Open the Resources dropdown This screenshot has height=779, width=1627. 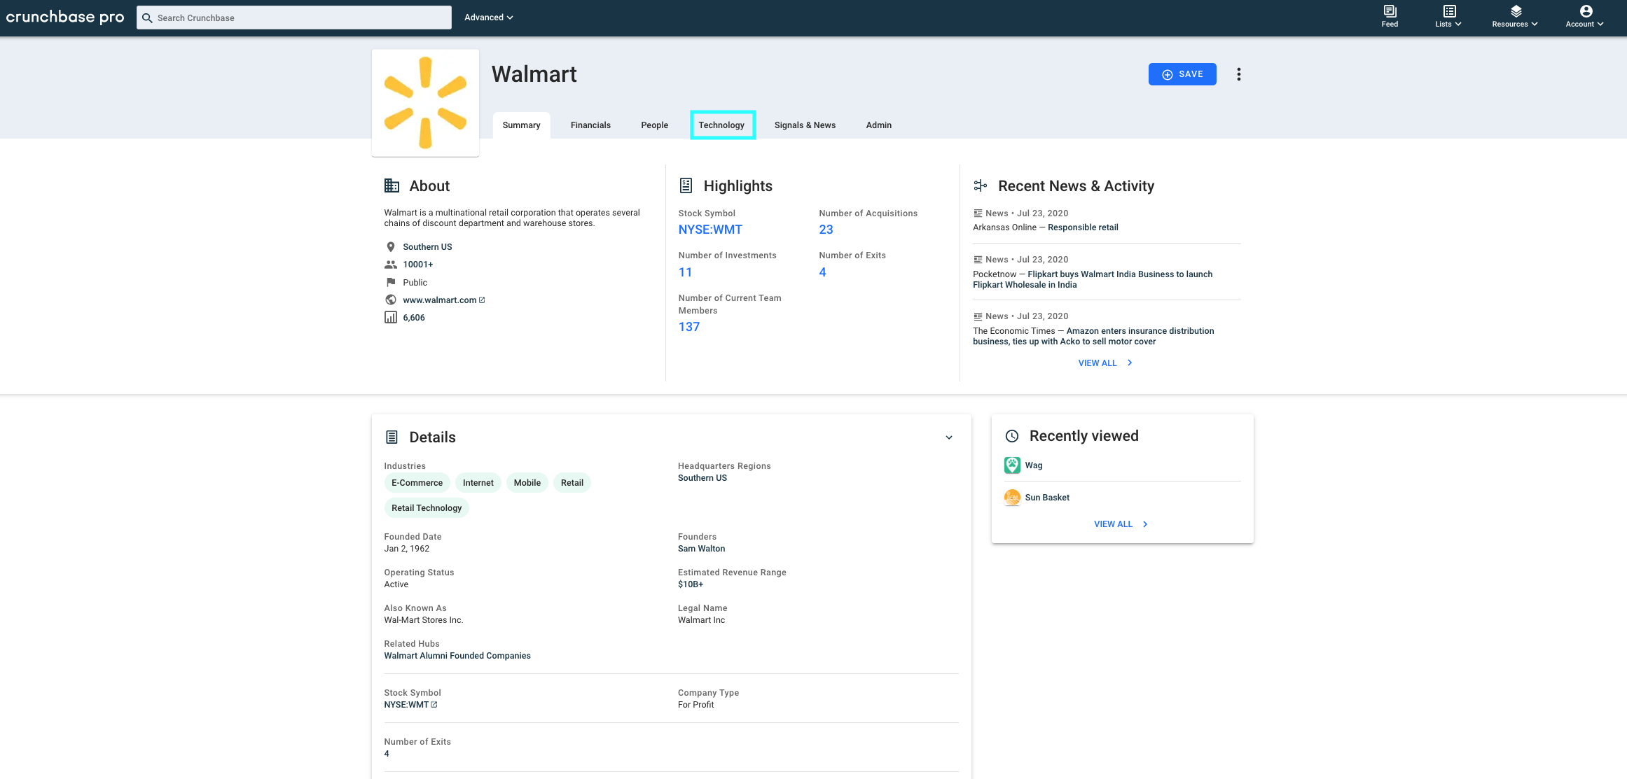(1515, 17)
